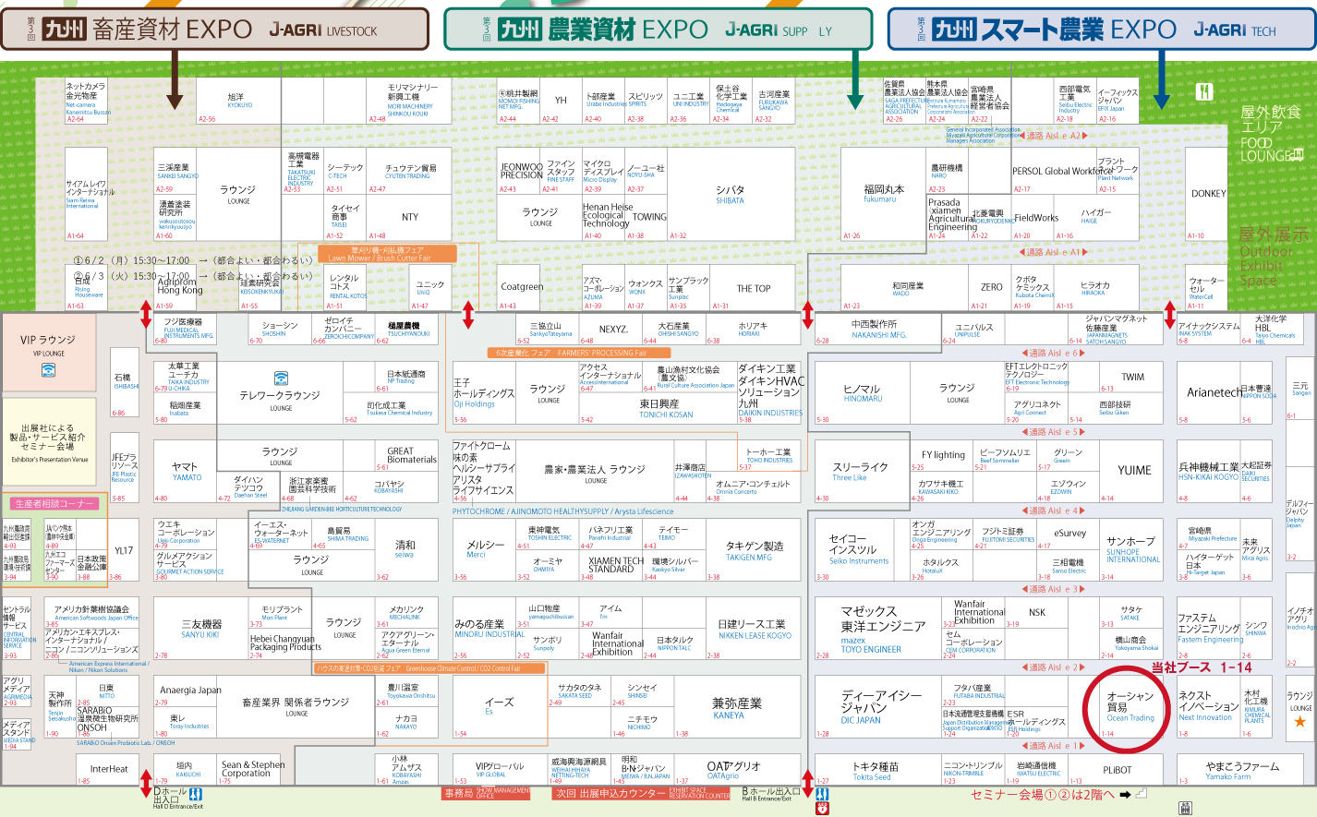Click the 次回 出展申込カウンター label
This screenshot has height=817, width=1317.
pyautogui.click(x=642, y=793)
